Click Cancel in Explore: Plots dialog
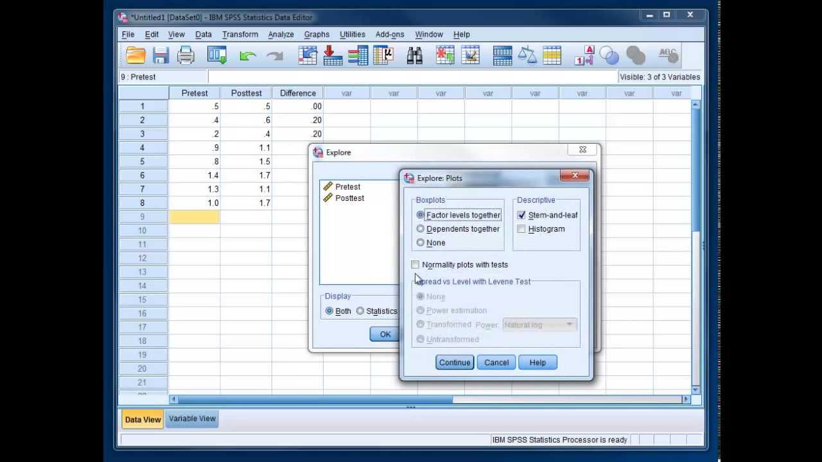The height and width of the screenshot is (462, 822). click(x=496, y=363)
